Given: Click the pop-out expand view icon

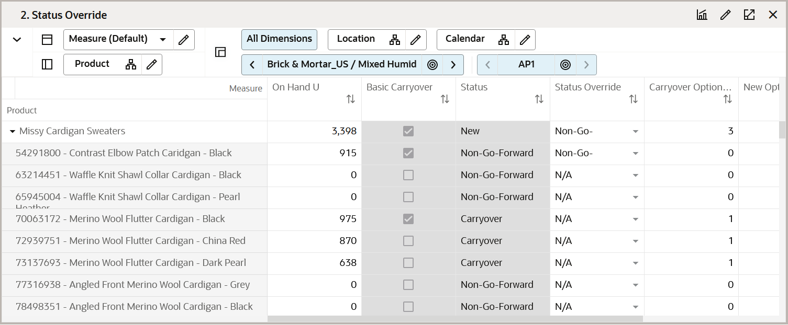Looking at the screenshot, I should coord(749,15).
